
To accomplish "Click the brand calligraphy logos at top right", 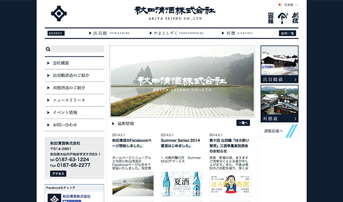I will pyautogui.click(x=283, y=17).
